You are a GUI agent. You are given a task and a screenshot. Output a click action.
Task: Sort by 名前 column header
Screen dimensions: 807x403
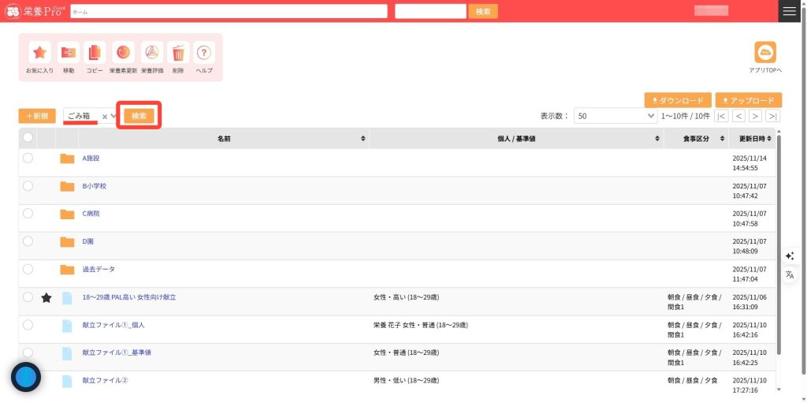pos(224,139)
